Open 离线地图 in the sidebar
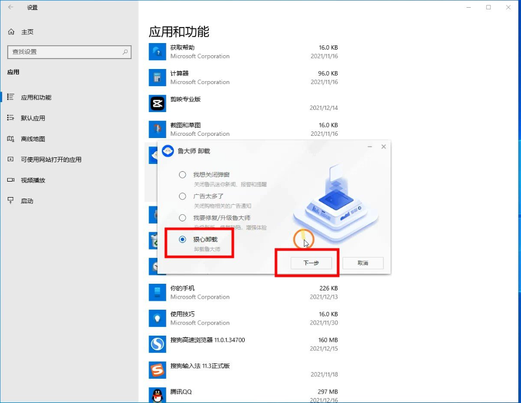This screenshot has height=403, width=521. click(33, 139)
